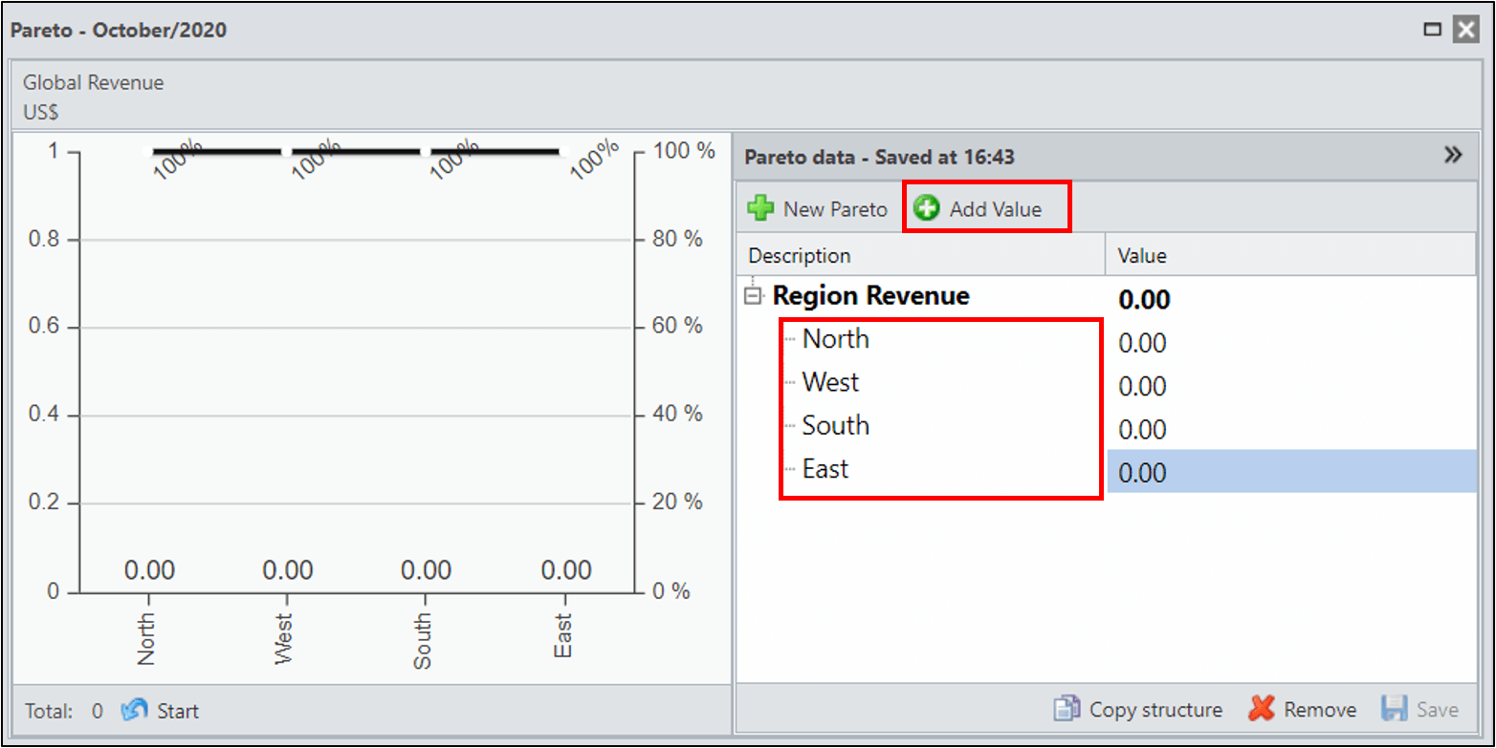Screen dimensions: 1496x748
Task: Click the North label on the chart axis
Action: tap(146, 639)
